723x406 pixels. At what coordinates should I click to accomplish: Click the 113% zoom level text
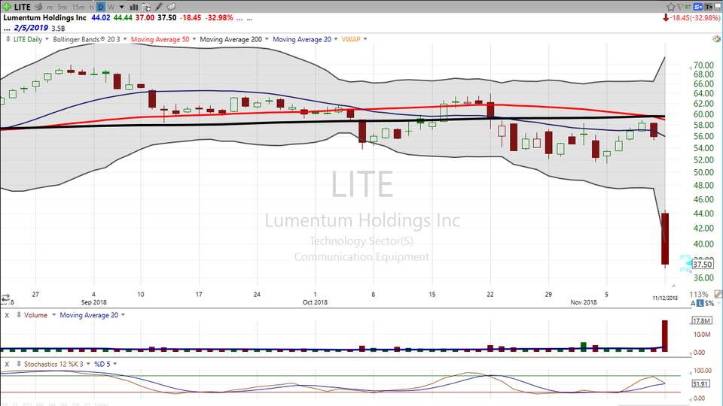(x=699, y=295)
